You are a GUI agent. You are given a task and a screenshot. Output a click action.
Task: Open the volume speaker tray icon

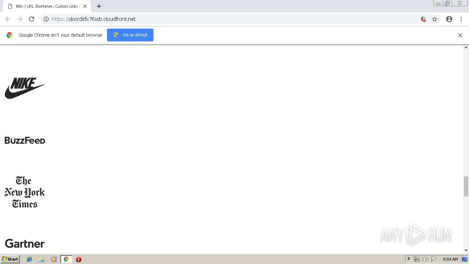click(425, 259)
